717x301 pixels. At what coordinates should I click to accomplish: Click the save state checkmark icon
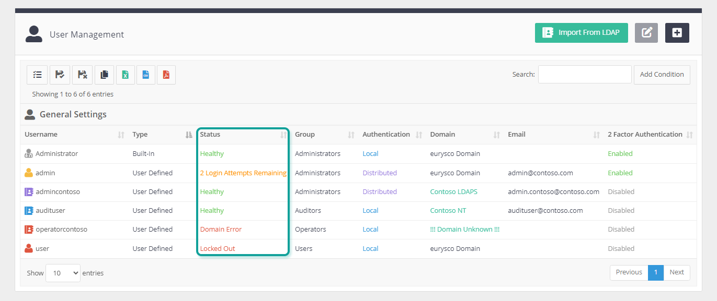[60, 75]
